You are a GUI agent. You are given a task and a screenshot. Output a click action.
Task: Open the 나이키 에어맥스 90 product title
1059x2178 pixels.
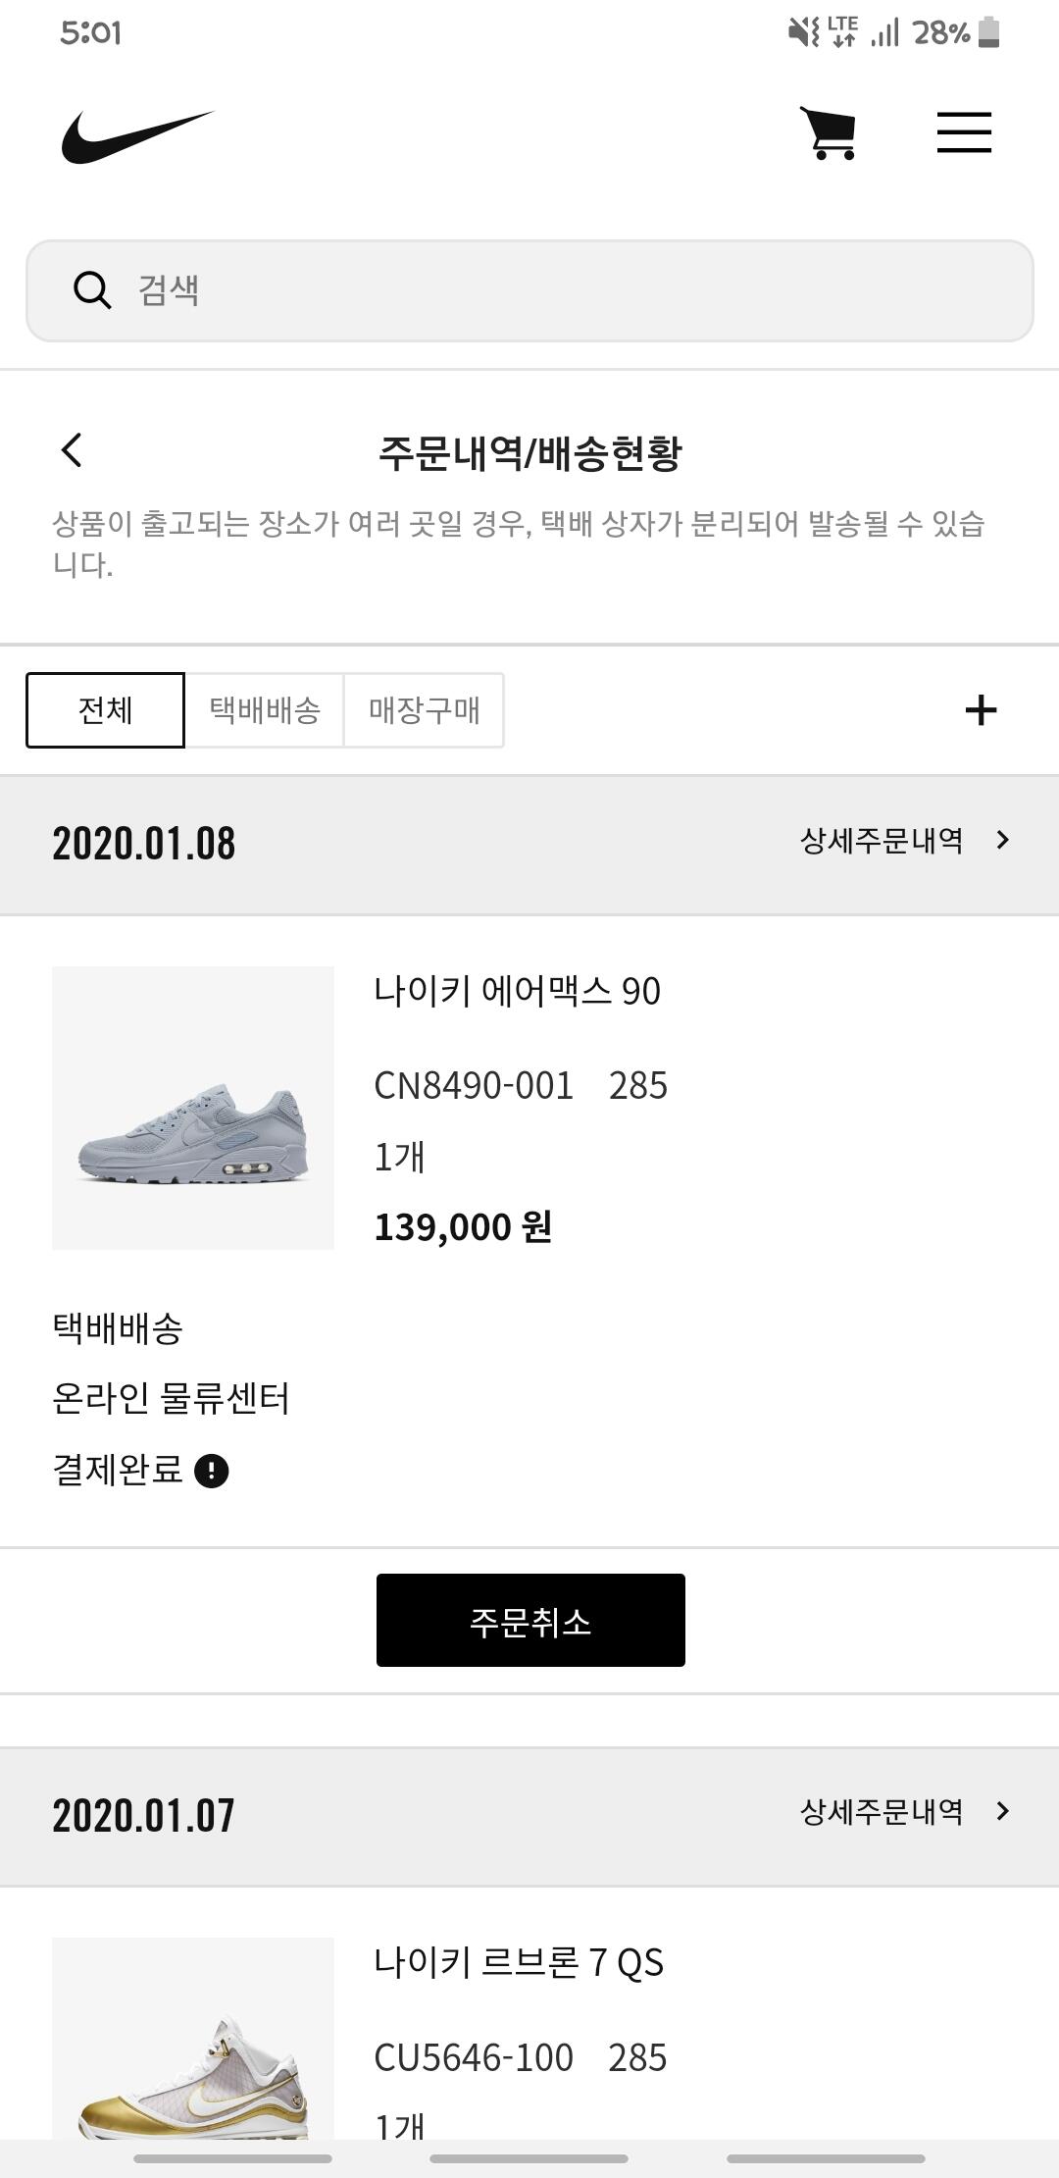click(517, 991)
